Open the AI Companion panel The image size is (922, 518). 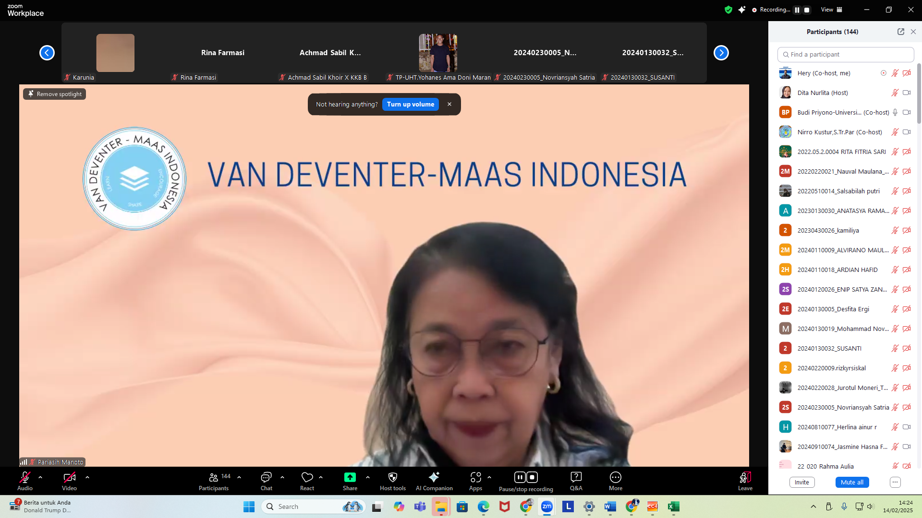point(434,477)
